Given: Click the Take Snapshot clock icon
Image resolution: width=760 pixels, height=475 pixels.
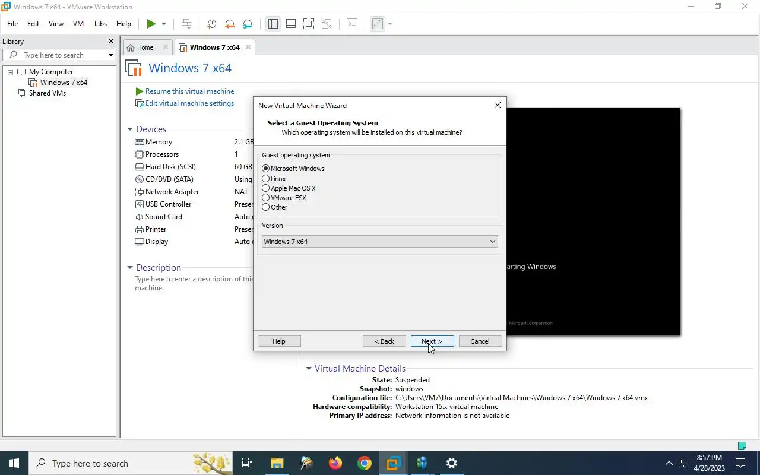Looking at the screenshot, I should click(211, 24).
